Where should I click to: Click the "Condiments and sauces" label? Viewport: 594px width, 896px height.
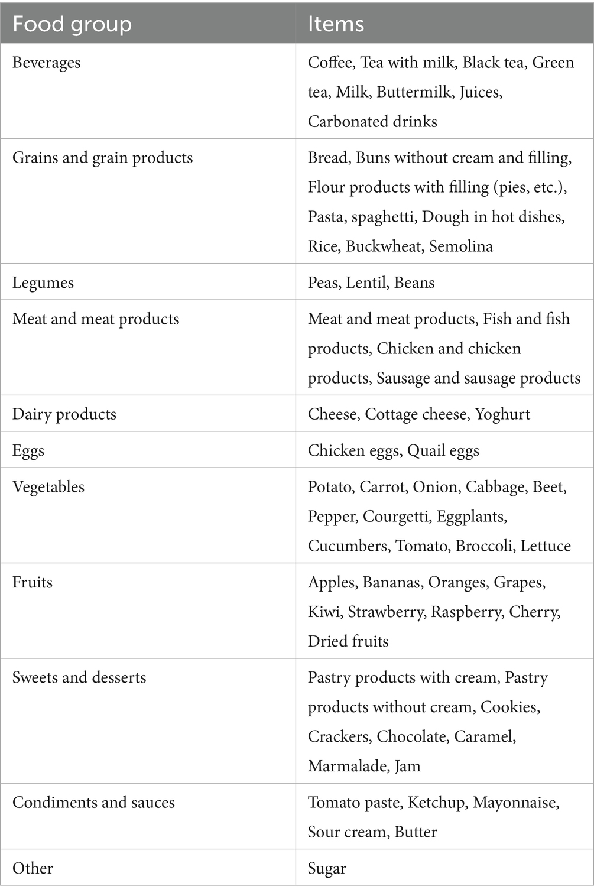(x=93, y=803)
